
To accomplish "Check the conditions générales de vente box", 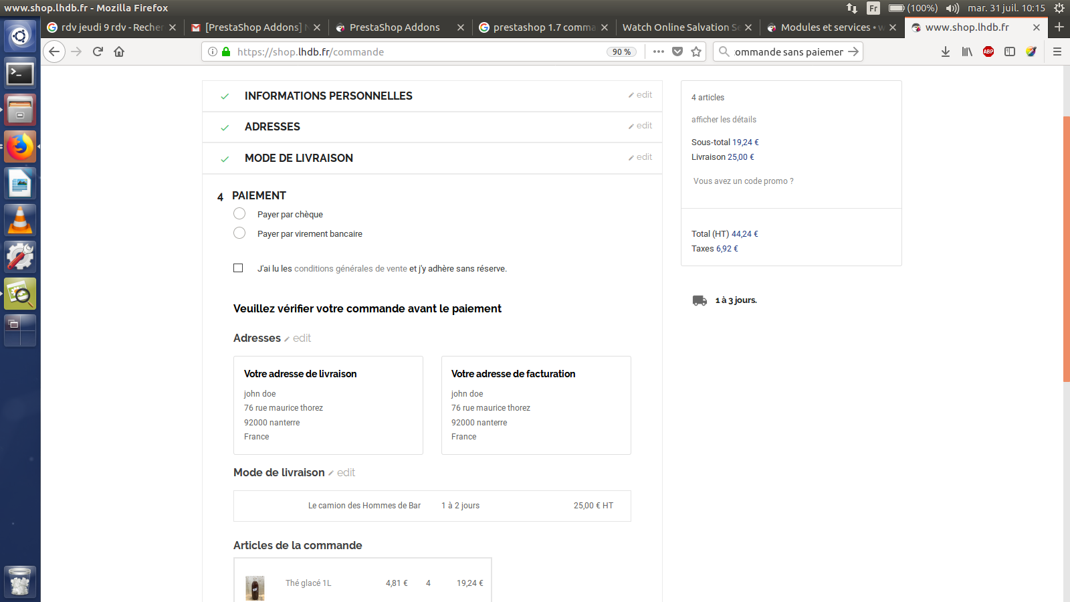I will pos(238,268).
